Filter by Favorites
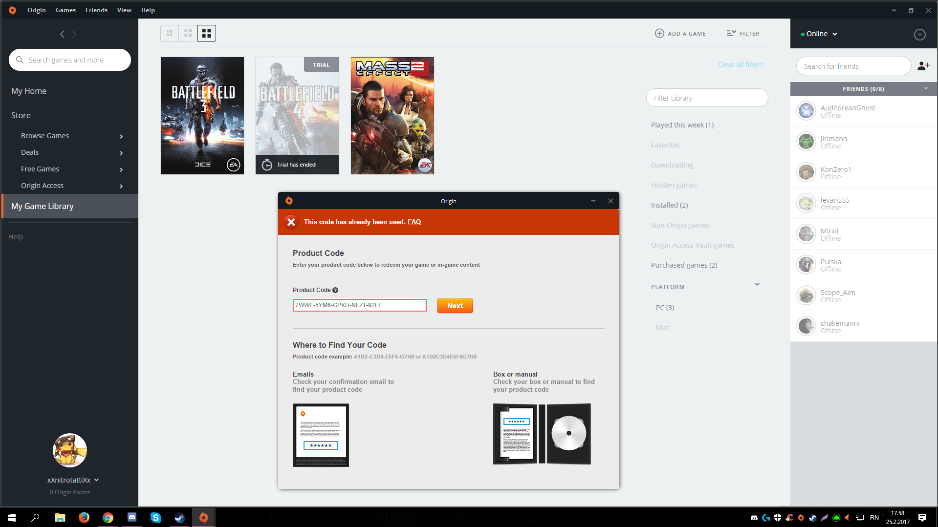 pyautogui.click(x=665, y=145)
